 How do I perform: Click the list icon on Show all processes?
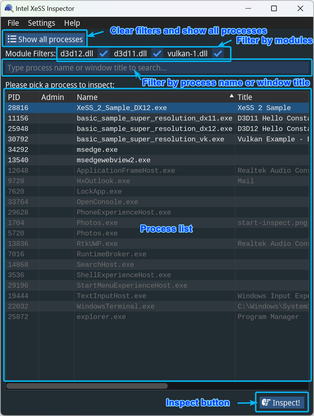12,39
